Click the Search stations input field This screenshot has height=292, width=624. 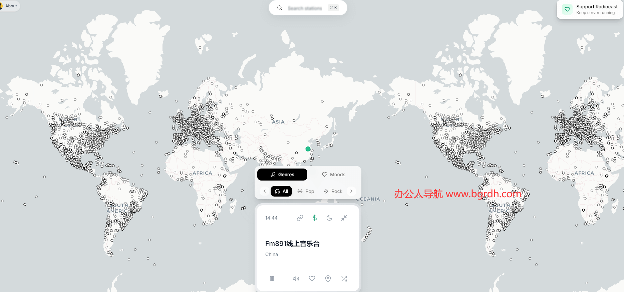(305, 8)
